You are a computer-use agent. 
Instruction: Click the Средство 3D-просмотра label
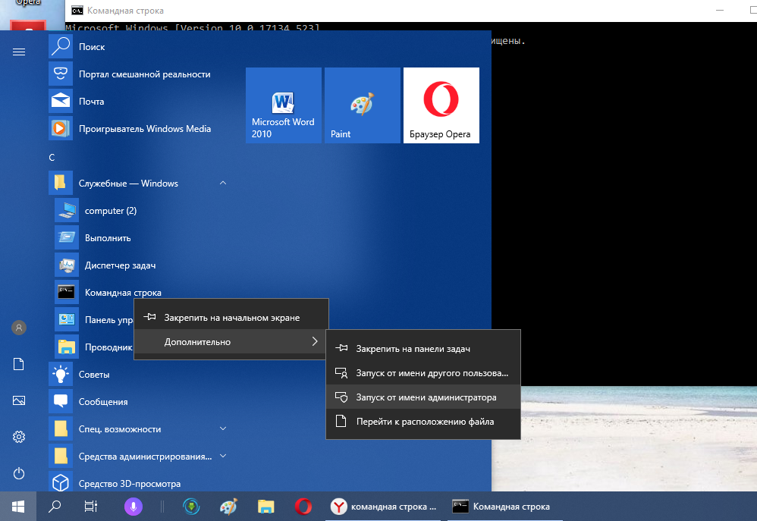pyautogui.click(x=130, y=483)
